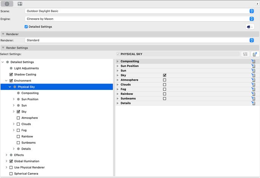Select the Physical Sky tree row
The image size is (260, 178).
(57, 87)
